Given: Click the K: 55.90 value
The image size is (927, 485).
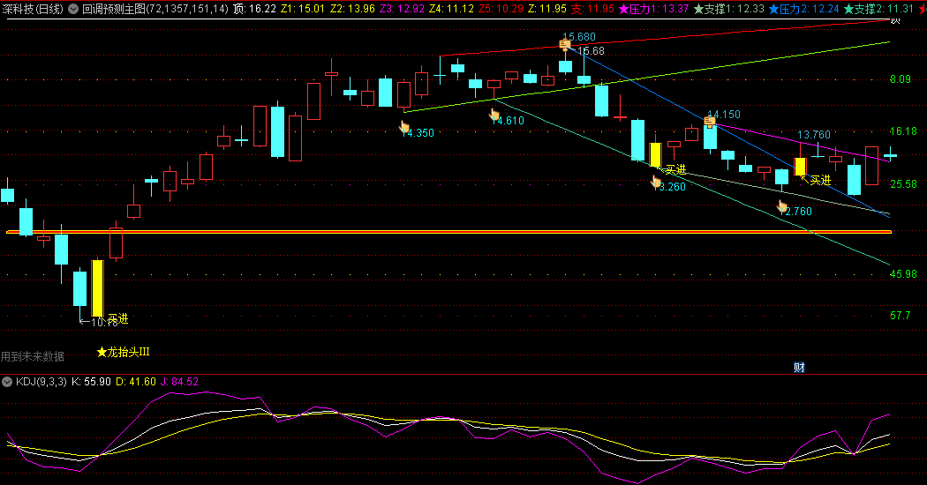Looking at the screenshot, I should click(91, 382).
